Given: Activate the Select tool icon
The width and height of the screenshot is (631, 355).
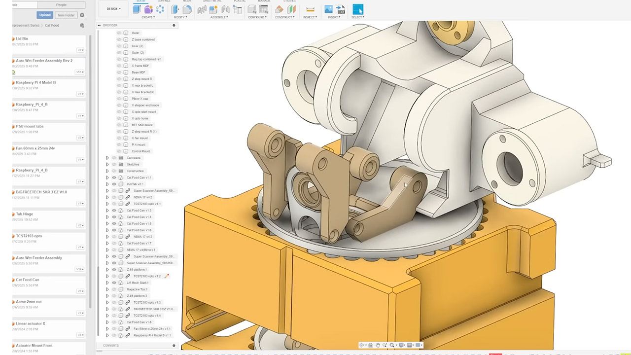Looking at the screenshot, I should point(358,9).
